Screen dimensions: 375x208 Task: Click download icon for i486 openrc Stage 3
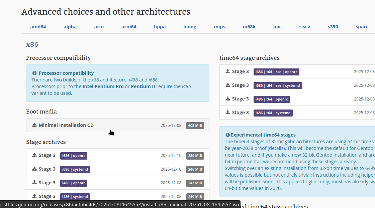(34, 183)
